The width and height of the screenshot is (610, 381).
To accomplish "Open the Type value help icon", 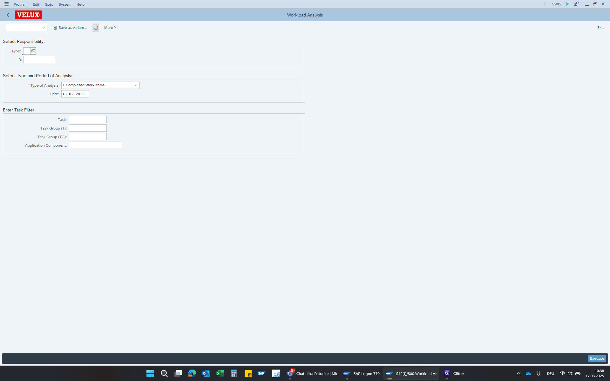I will click(x=33, y=51).
